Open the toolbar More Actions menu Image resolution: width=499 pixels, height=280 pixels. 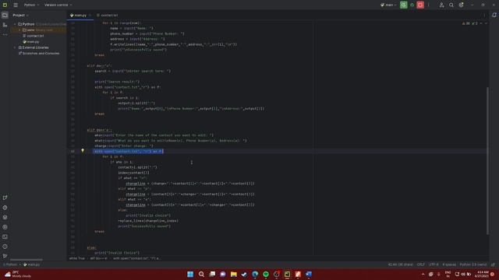(x=428, y=5)
